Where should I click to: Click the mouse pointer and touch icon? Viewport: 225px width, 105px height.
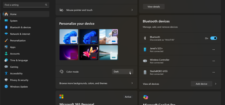click(x=61, y=10)
